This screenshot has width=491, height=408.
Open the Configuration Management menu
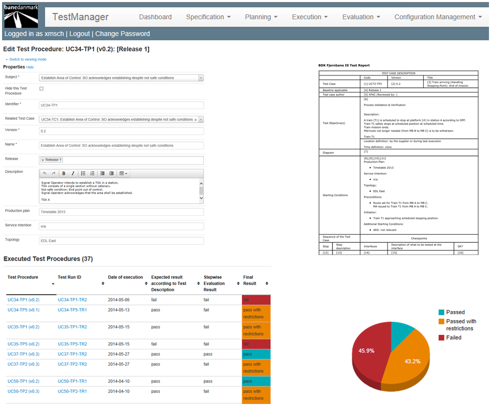tap(437, 17)
